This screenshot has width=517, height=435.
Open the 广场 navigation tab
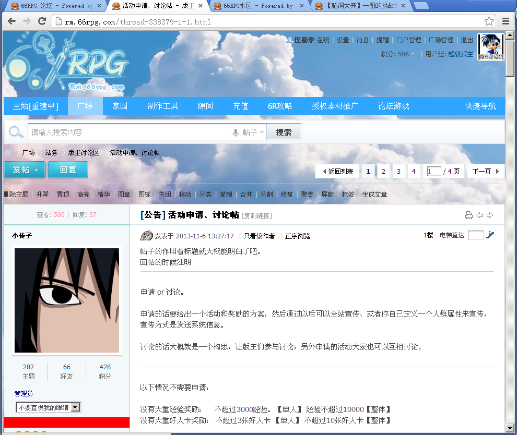(85, 106)
